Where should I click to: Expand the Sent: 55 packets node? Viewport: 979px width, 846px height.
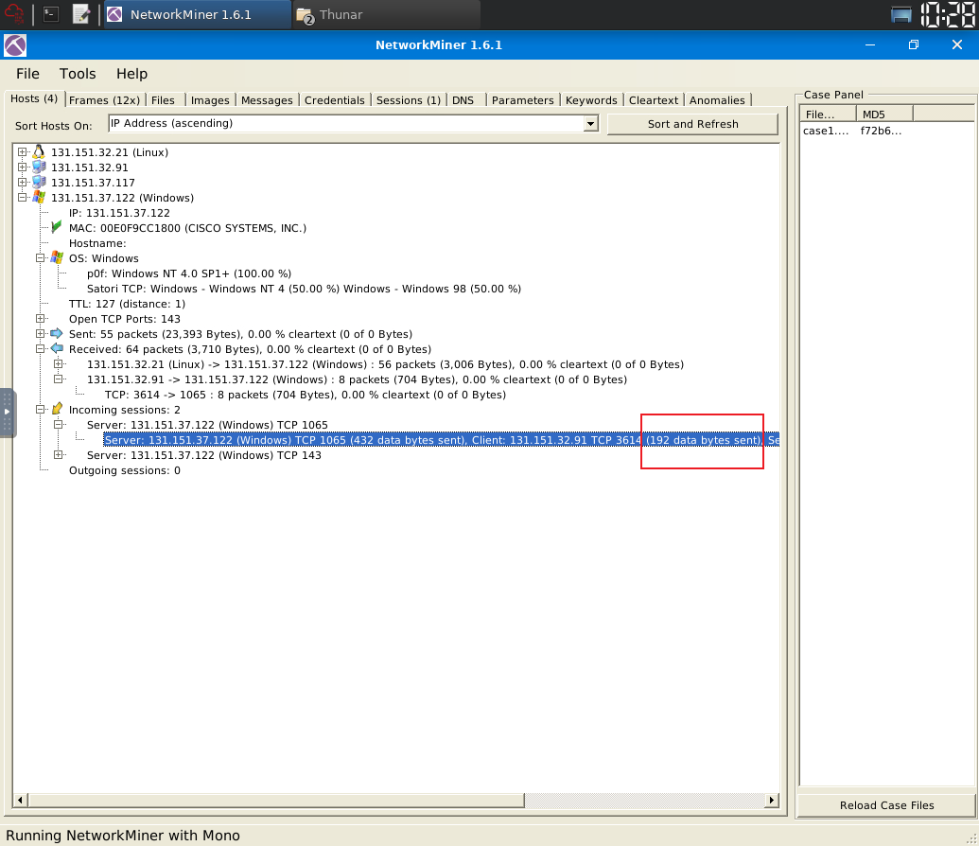[x=41, y=334]
